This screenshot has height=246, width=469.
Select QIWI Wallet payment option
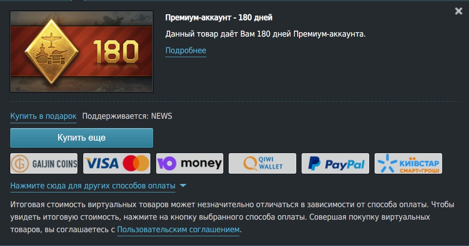(x=262, y=163)
